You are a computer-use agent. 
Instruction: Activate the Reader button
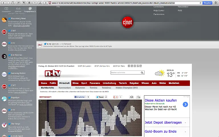pyautogui.click(x=207, y=3)
